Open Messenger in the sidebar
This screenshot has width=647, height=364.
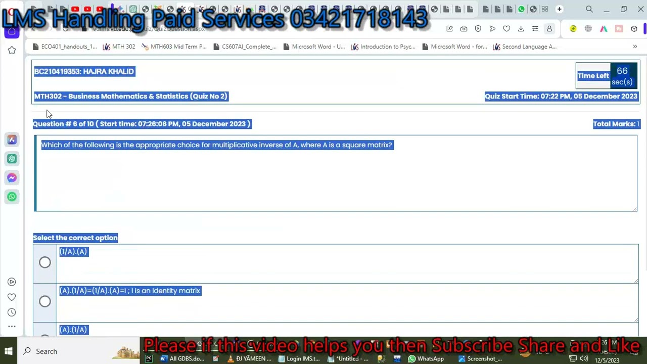(x=12, y=178)
